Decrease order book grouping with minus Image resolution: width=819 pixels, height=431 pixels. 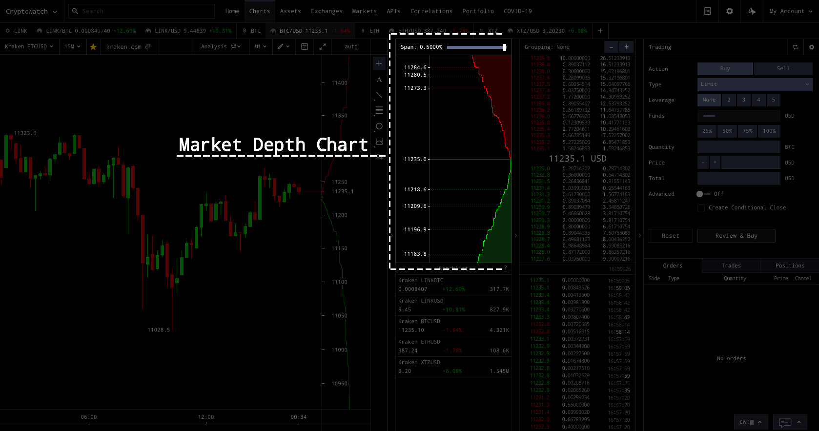click(x=611, y=47)
